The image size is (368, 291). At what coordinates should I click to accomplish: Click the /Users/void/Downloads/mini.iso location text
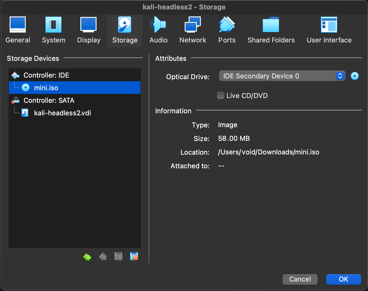point(269,152)
